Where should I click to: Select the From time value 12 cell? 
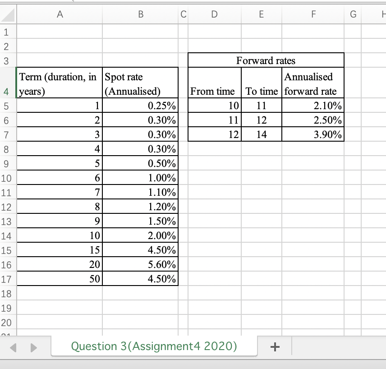click(x=214, y=134)
